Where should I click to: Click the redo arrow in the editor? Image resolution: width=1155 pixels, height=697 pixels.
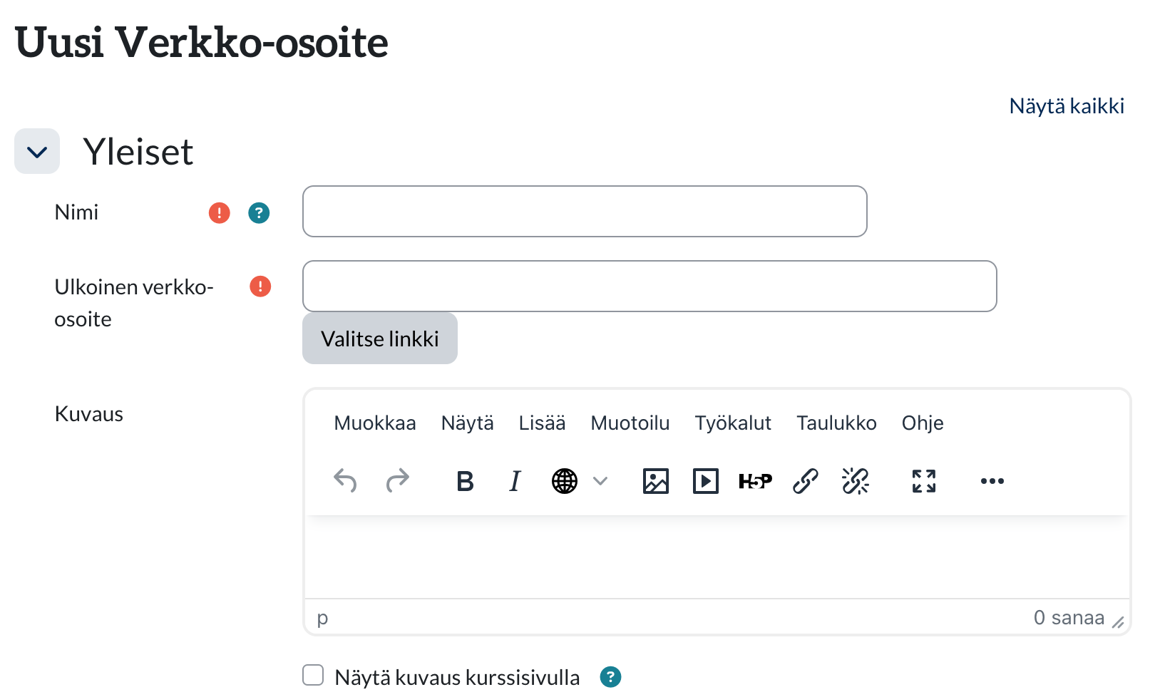point(397,481)
